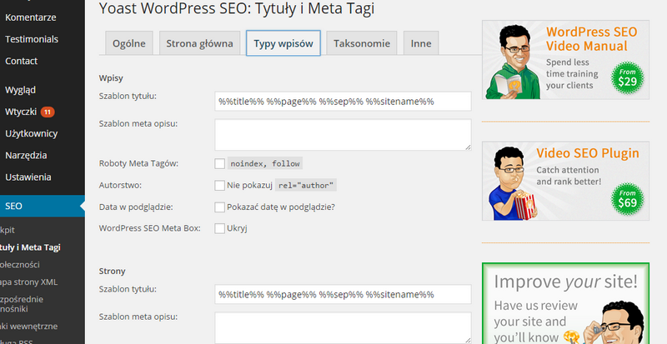Switch to the Taksonomie tab
The image size is (667, 344).
tap(362, 43)
